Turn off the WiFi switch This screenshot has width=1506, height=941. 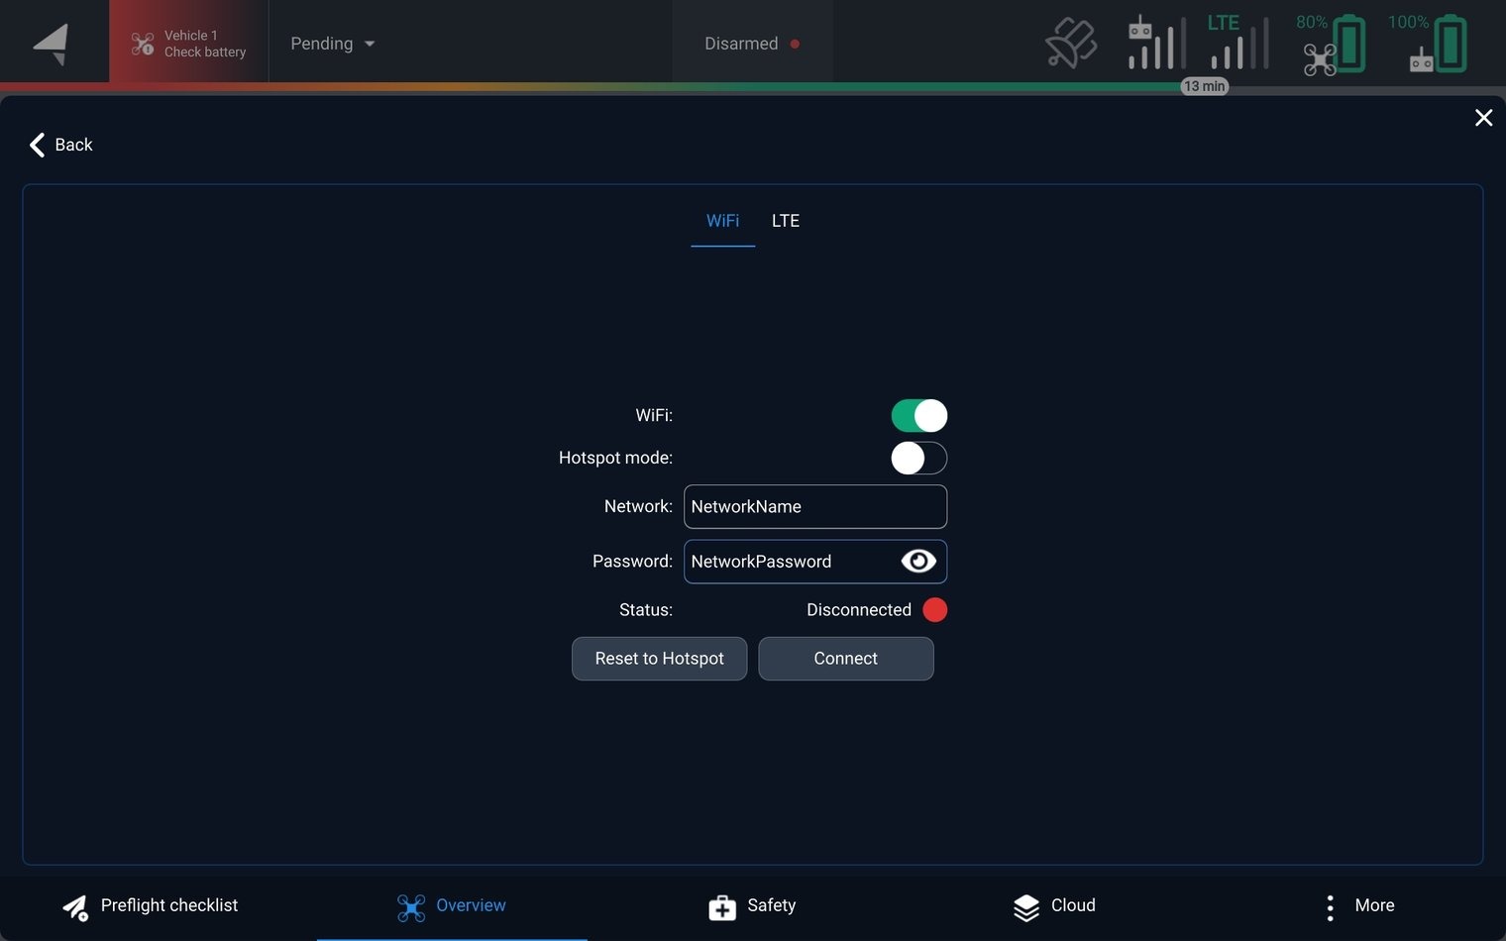[x=918, y=416]
